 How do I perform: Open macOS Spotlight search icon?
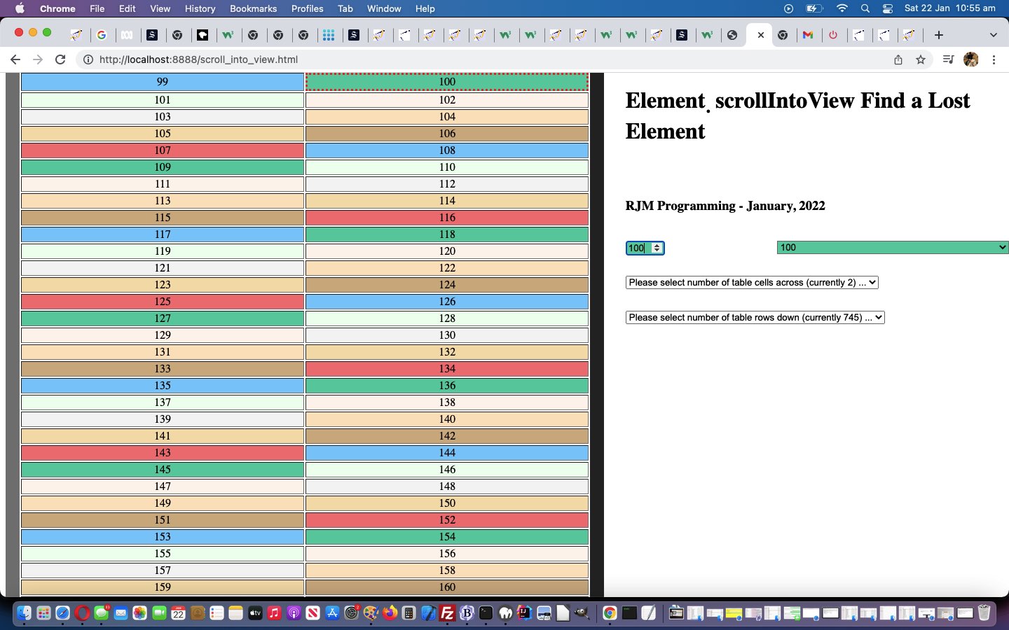865,8
